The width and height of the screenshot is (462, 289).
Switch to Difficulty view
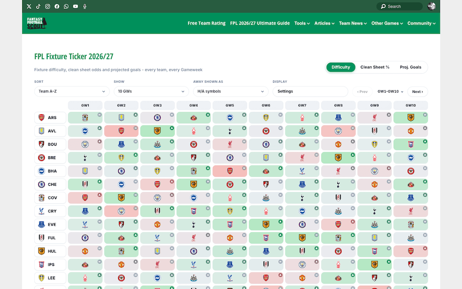[x=340, y=67]
